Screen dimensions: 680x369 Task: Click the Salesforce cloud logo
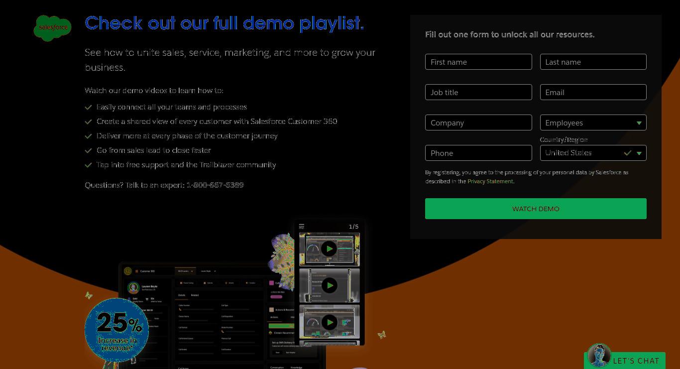click(53, 28)
